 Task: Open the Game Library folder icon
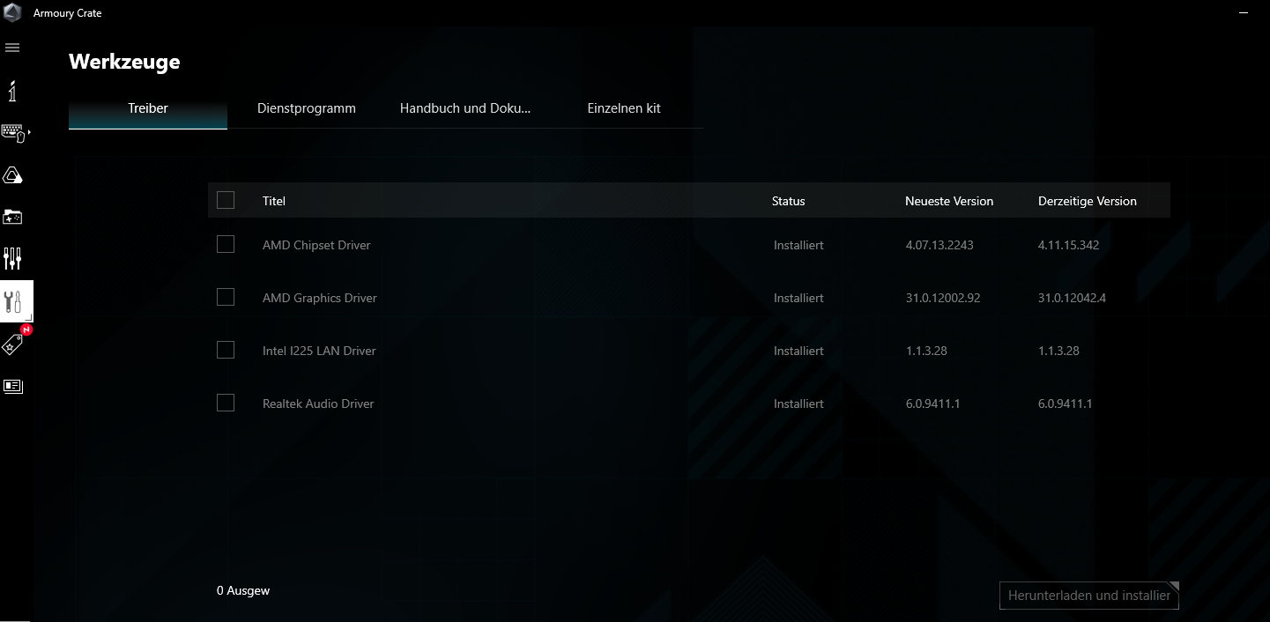(12, 217)
